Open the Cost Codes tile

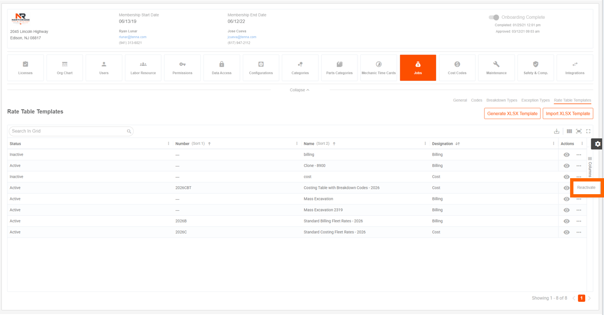(x=457, y=68)
